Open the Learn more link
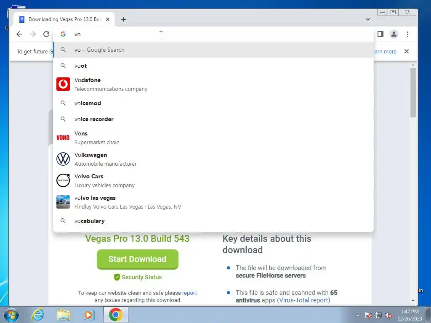Image resolution: width=431 pixels, height=323 pixels. [385, 52]
